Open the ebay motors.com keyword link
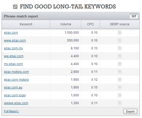 tap(16, 72)
